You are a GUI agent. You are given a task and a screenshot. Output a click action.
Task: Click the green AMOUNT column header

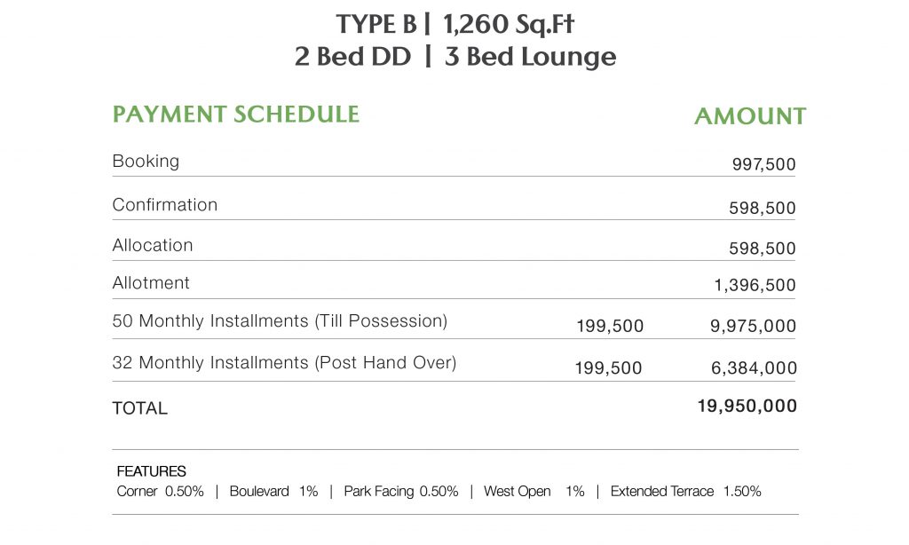(x=750, y=117)
